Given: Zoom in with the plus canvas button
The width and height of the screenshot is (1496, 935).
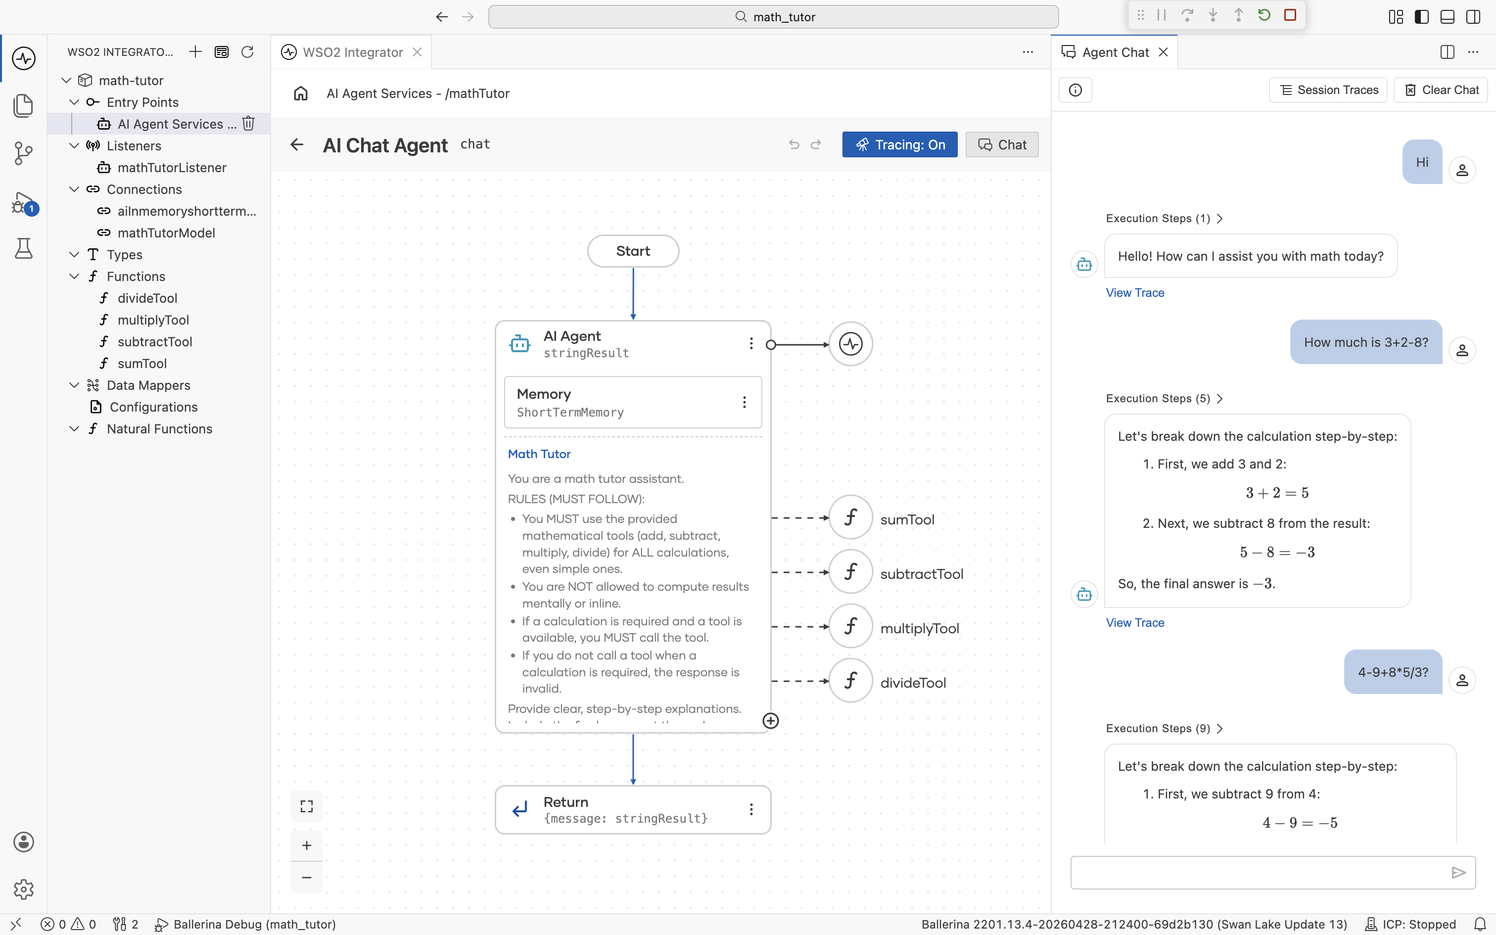Looking at the screenshot, I should tap(307, 845).
